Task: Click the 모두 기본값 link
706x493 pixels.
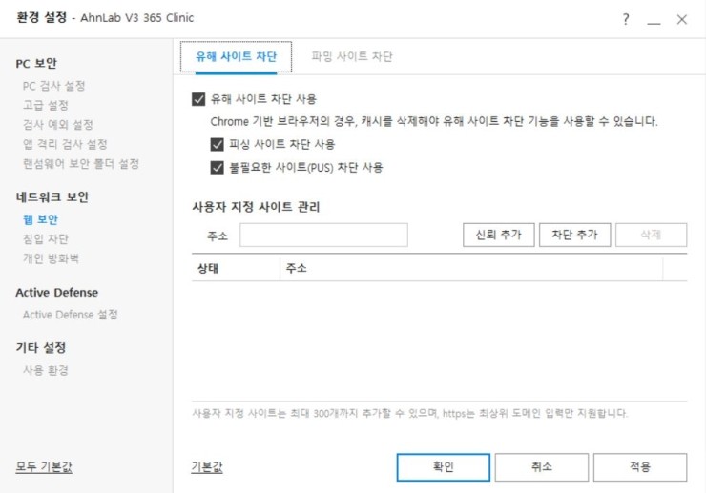Action: tap(44, 467)
